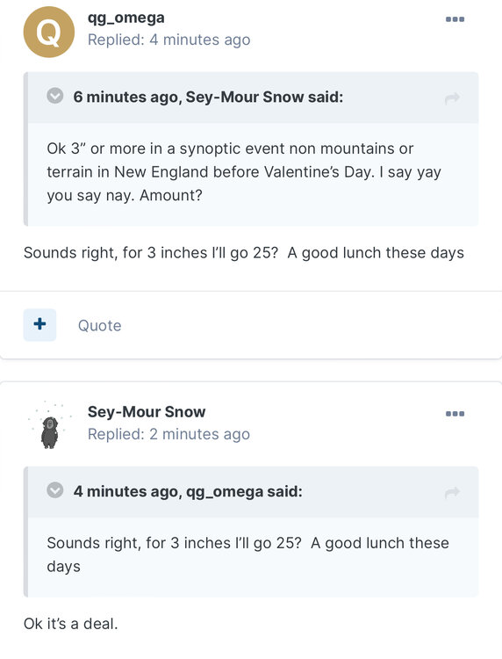Open qg_omega's post options ellipsis menu
Screen dimensions: 502x659
point(455,19)
